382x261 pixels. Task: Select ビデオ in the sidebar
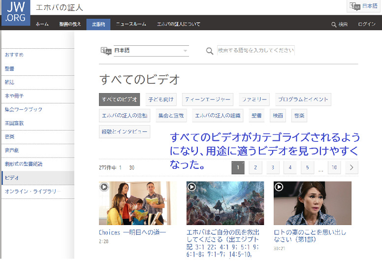tap(38, 178)
